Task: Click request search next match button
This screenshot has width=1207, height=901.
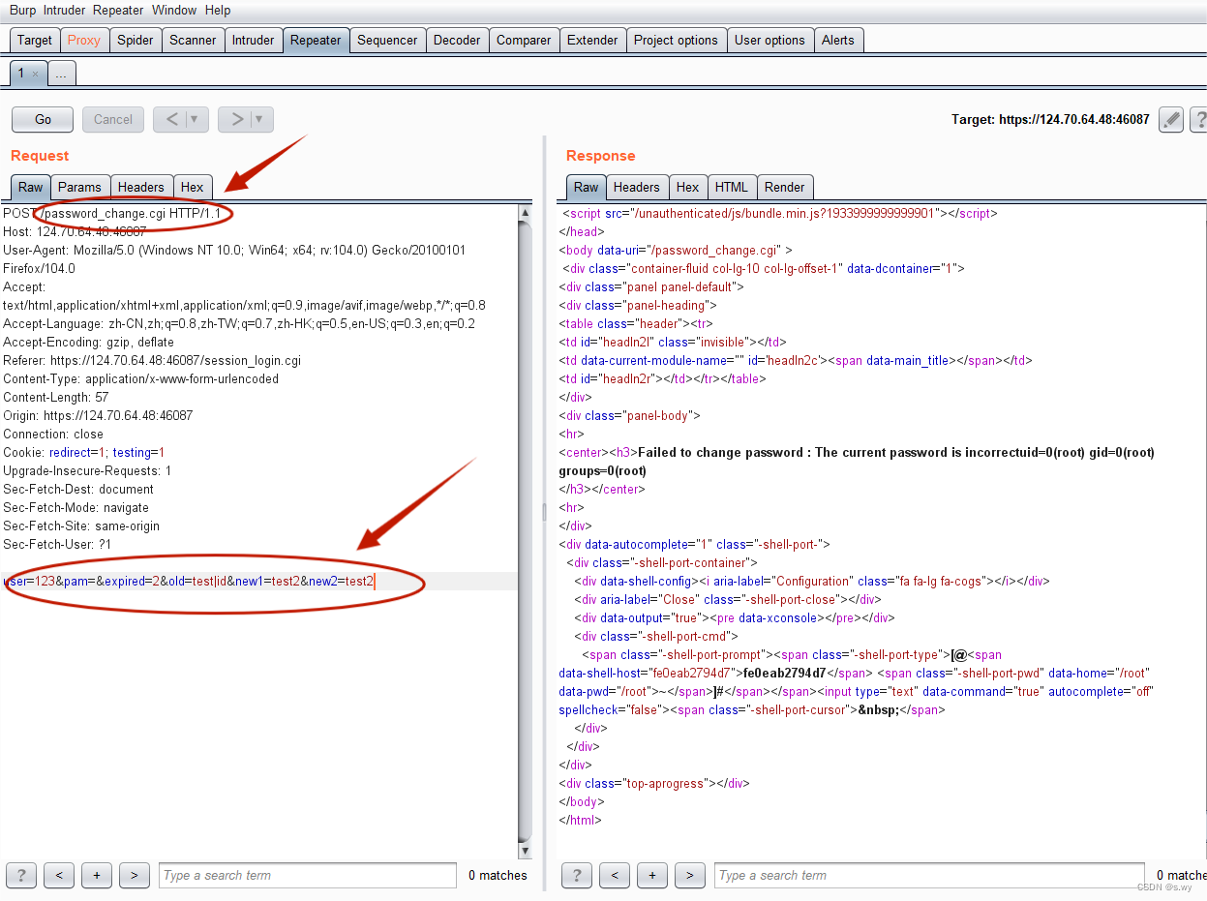Action: click(x=134, y=875)
